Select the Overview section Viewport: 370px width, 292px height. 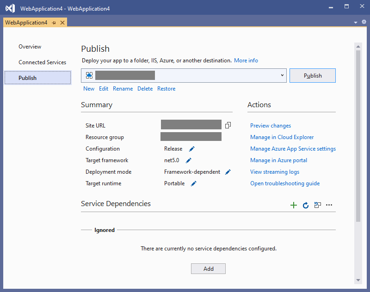tap(30, 47)
